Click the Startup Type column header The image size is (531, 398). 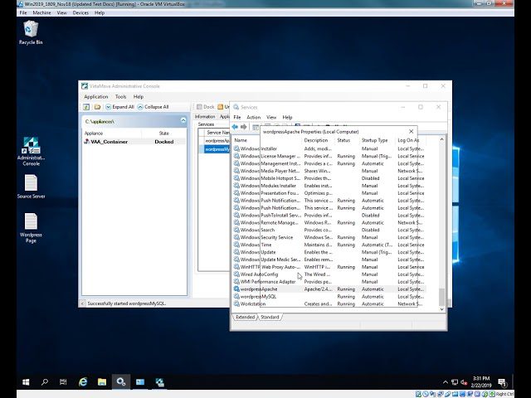coord(375,140)
